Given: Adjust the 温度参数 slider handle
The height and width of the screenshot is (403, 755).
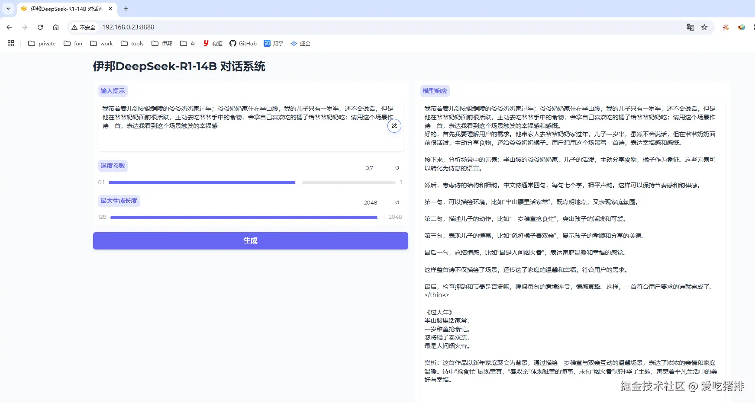Looking at the screenshot, I should [x=298, y=182].
